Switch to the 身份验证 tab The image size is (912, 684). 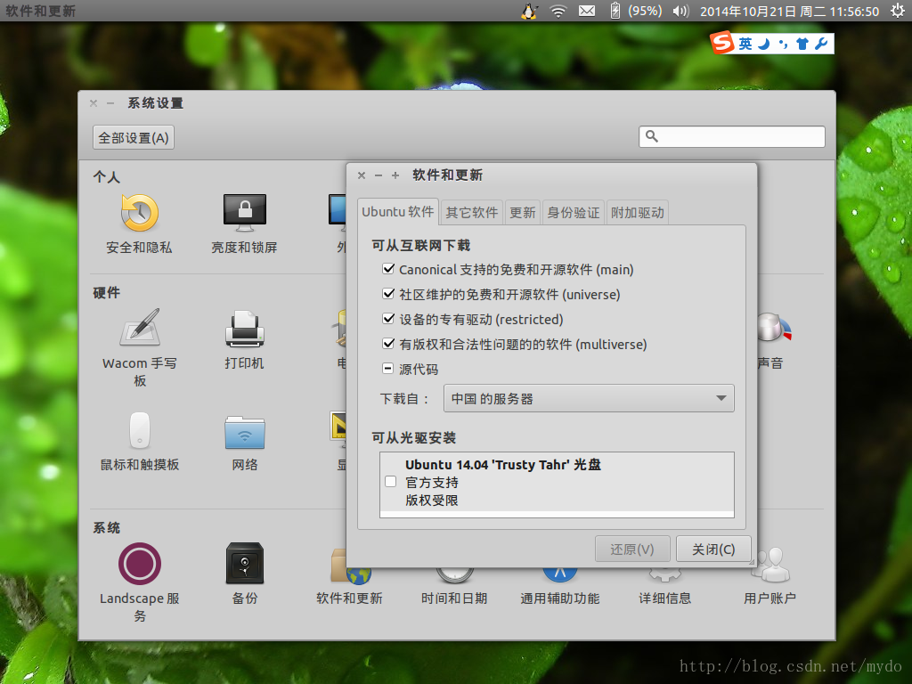pyautogui.click(x=573, y=213)
